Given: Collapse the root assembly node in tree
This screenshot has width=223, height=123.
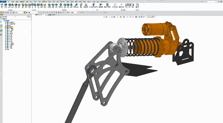Looking at the screenshot, I should coord(3,21).
